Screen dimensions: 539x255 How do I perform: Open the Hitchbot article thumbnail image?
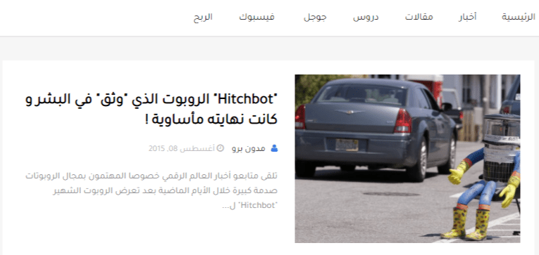click(x=407, y=159)
